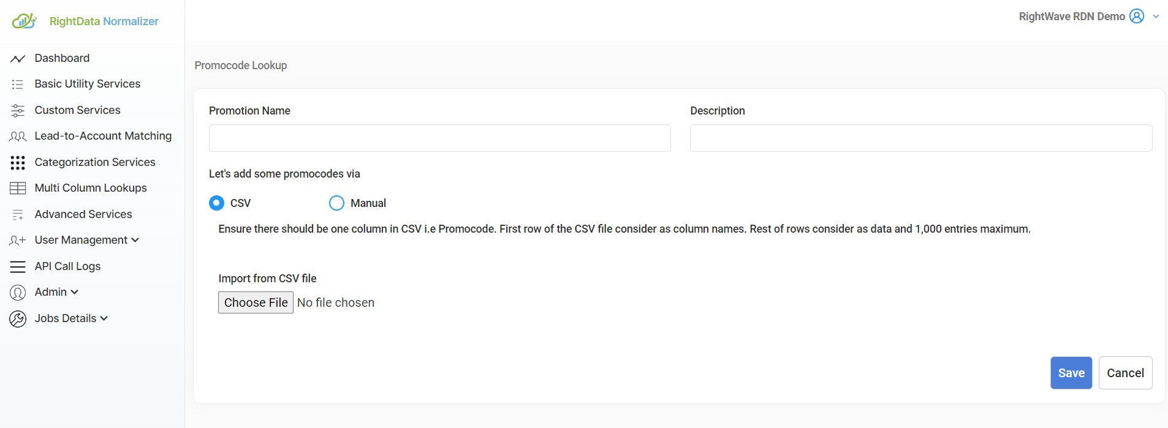
Task: Click the Choose File button
Action: click(256, 302)
